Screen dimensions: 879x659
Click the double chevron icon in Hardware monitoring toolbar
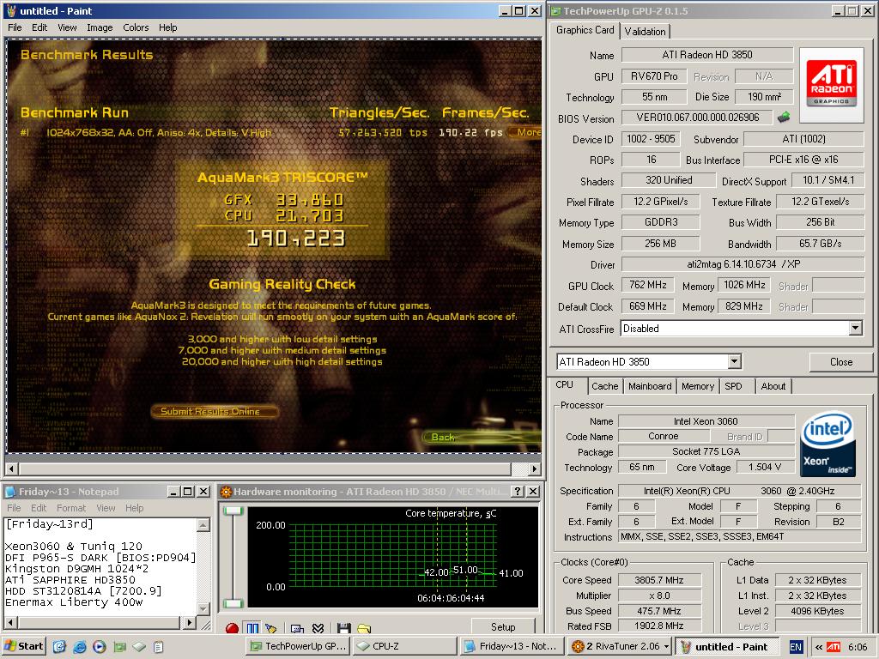(x=318, y=628)
